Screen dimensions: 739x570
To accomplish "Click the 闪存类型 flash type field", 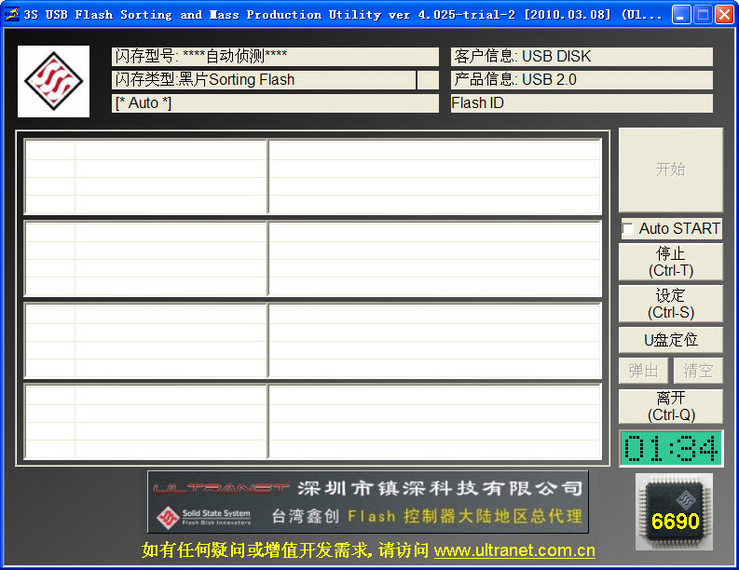I will (x=264, y=80).
